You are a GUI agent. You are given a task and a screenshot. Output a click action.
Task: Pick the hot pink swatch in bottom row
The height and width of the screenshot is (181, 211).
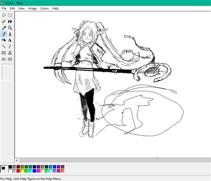click(59, 171)
